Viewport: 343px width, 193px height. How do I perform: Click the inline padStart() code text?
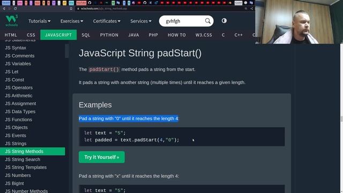pos(104,70)
